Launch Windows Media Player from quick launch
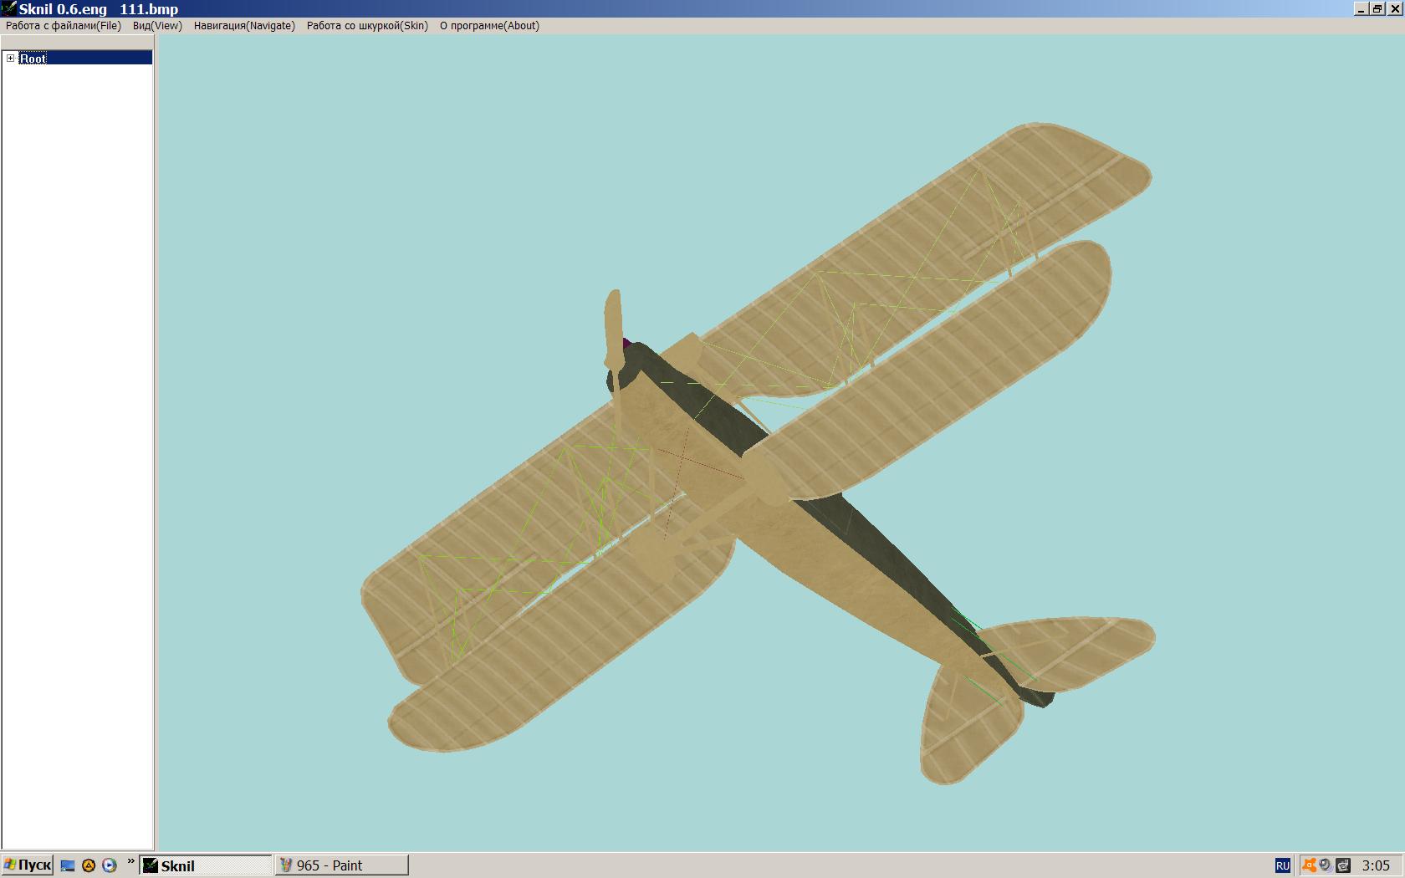 point(109,866)
